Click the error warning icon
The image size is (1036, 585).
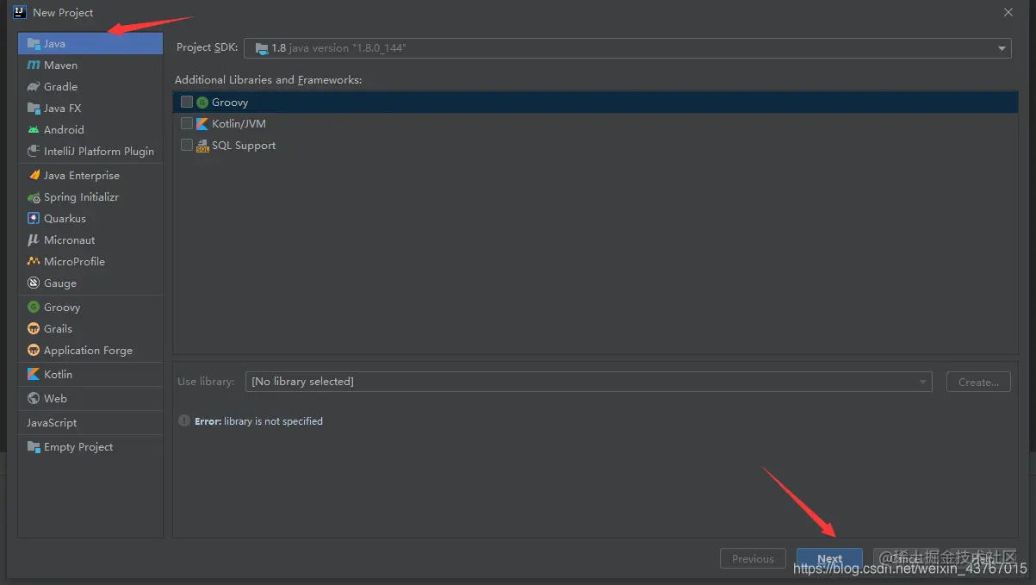184,420
